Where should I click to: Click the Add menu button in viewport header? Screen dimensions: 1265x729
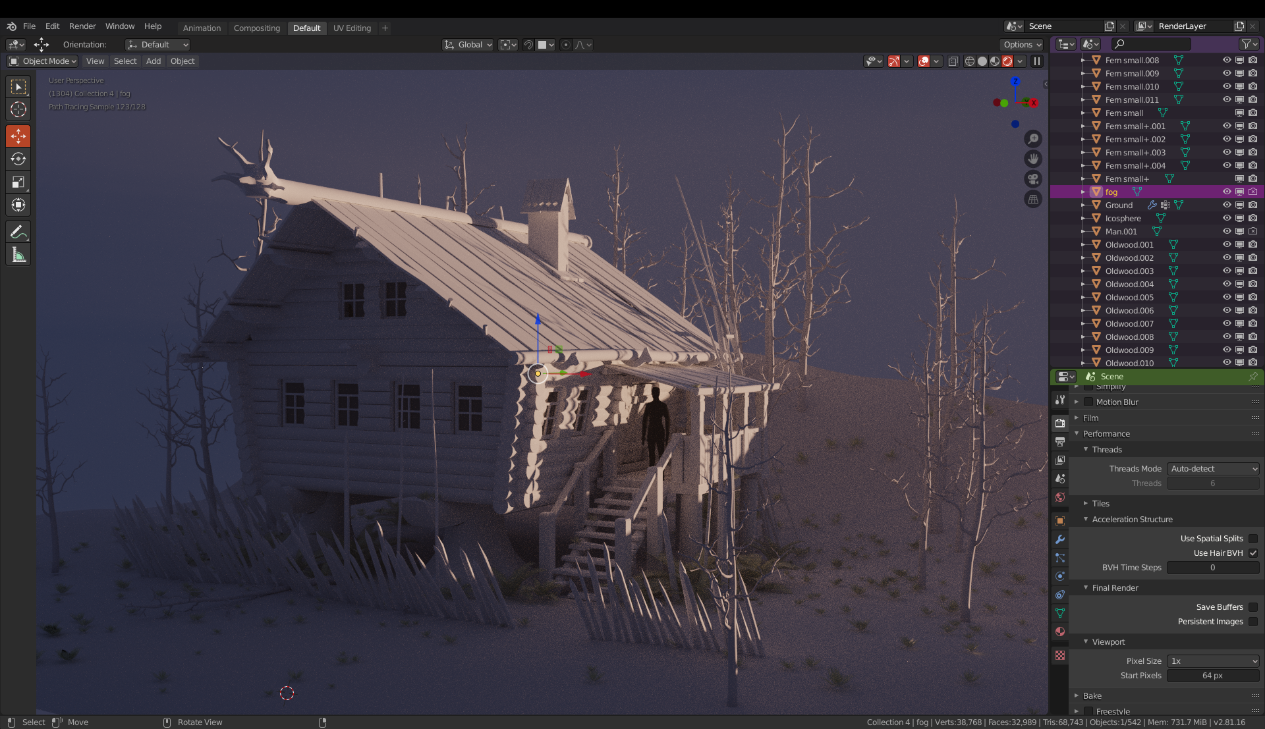tap(154, 61)
